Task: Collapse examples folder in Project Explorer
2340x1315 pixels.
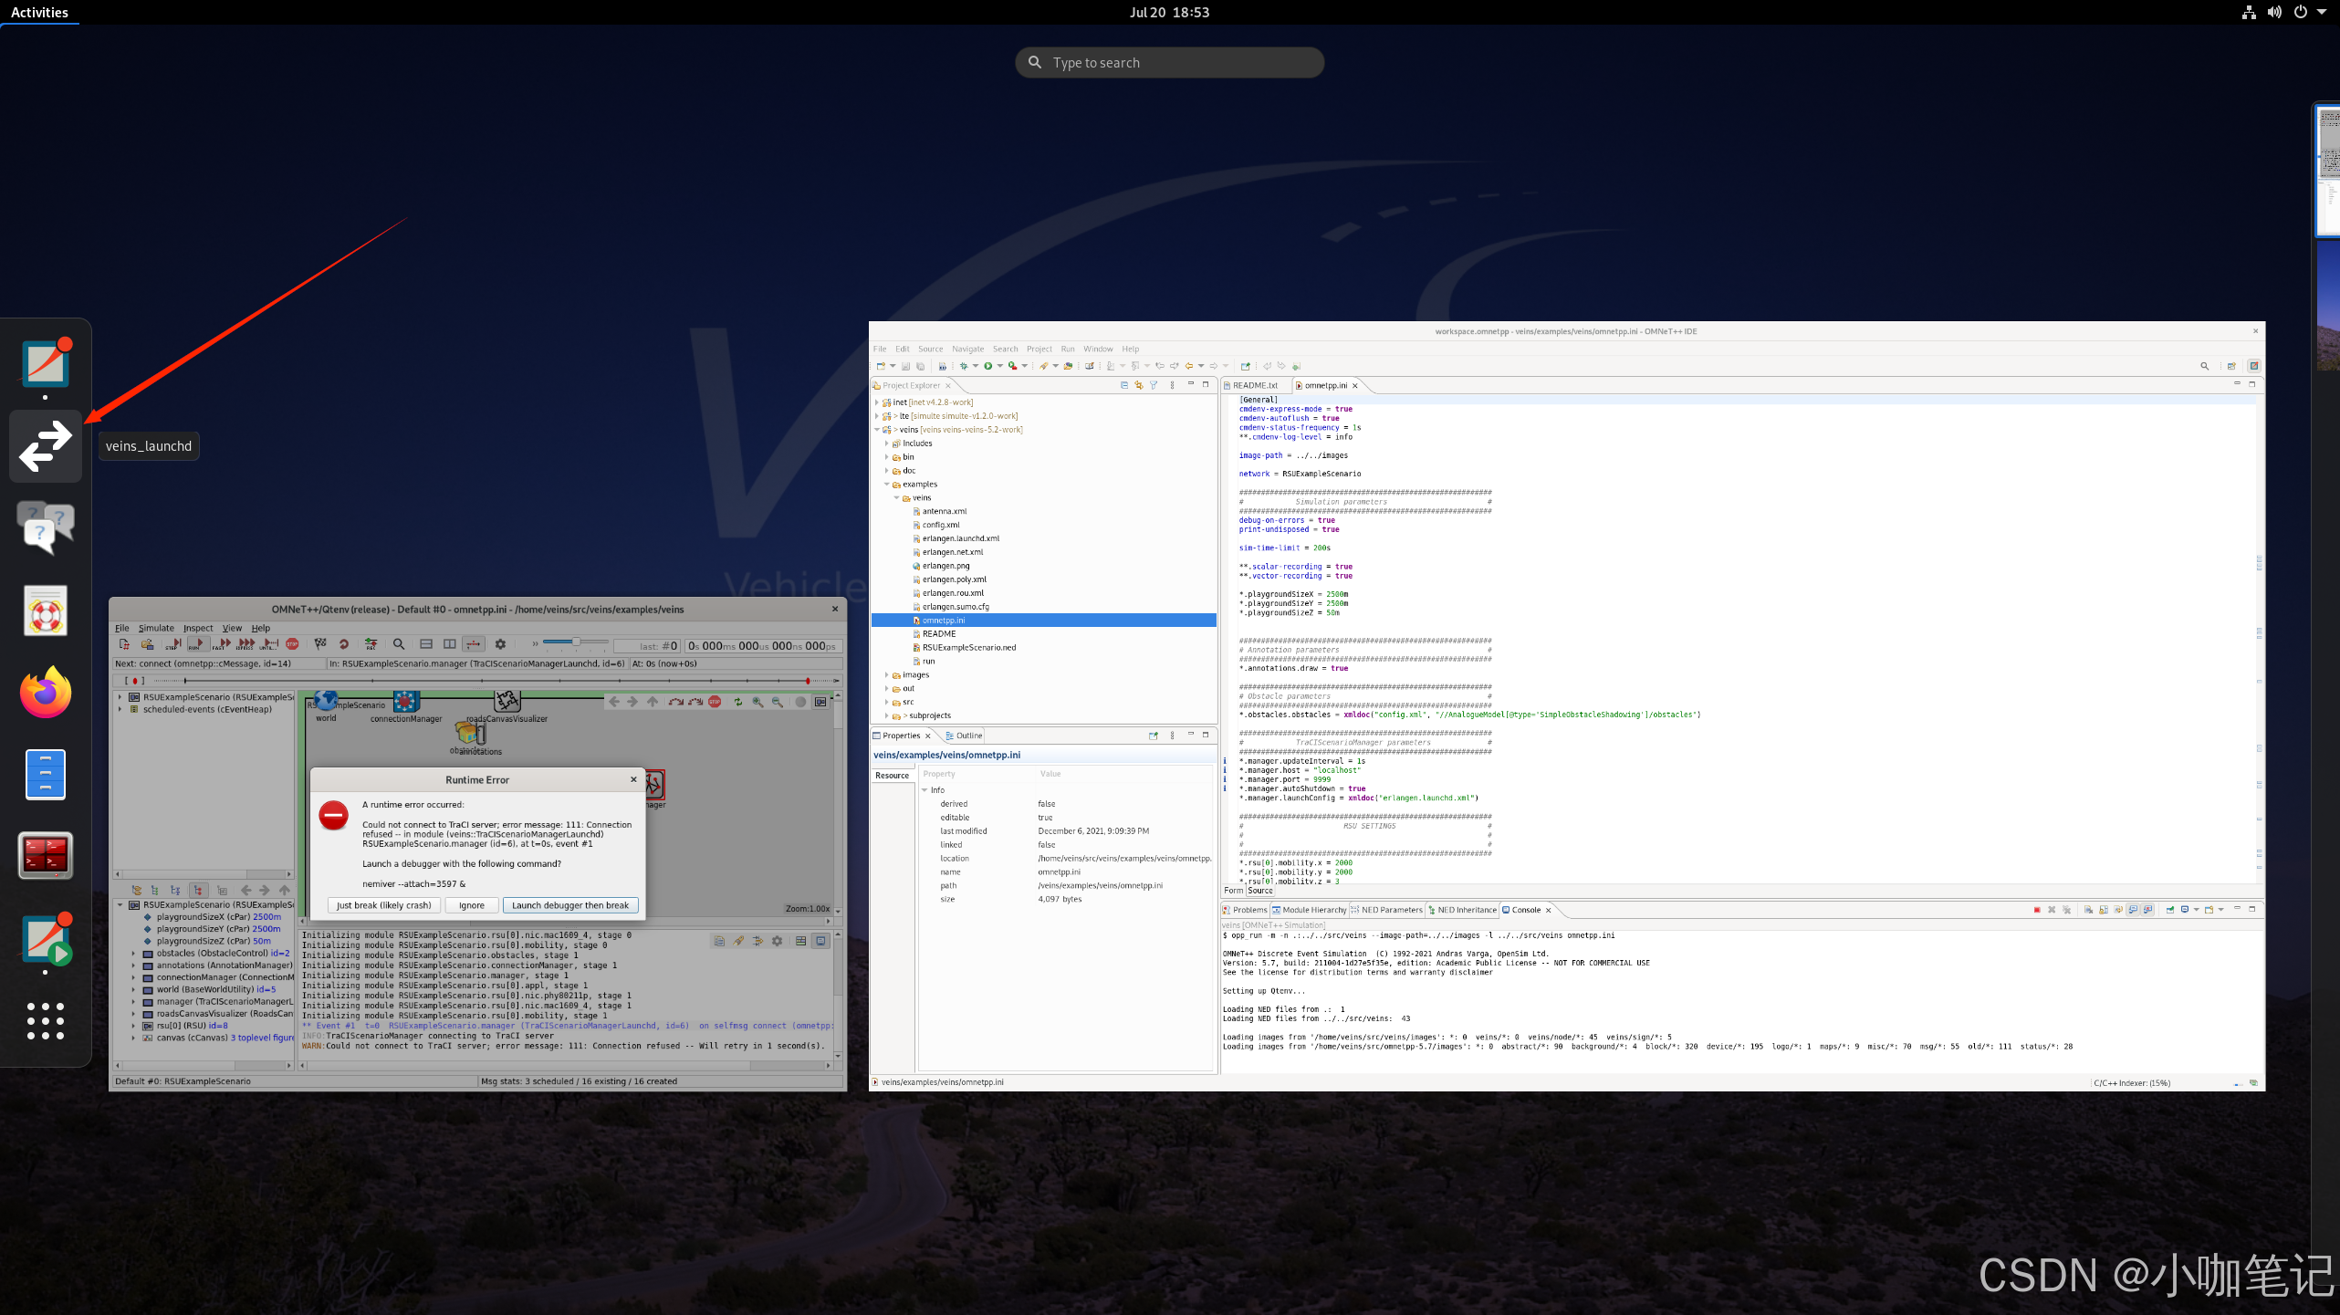Action: (886, 485)
